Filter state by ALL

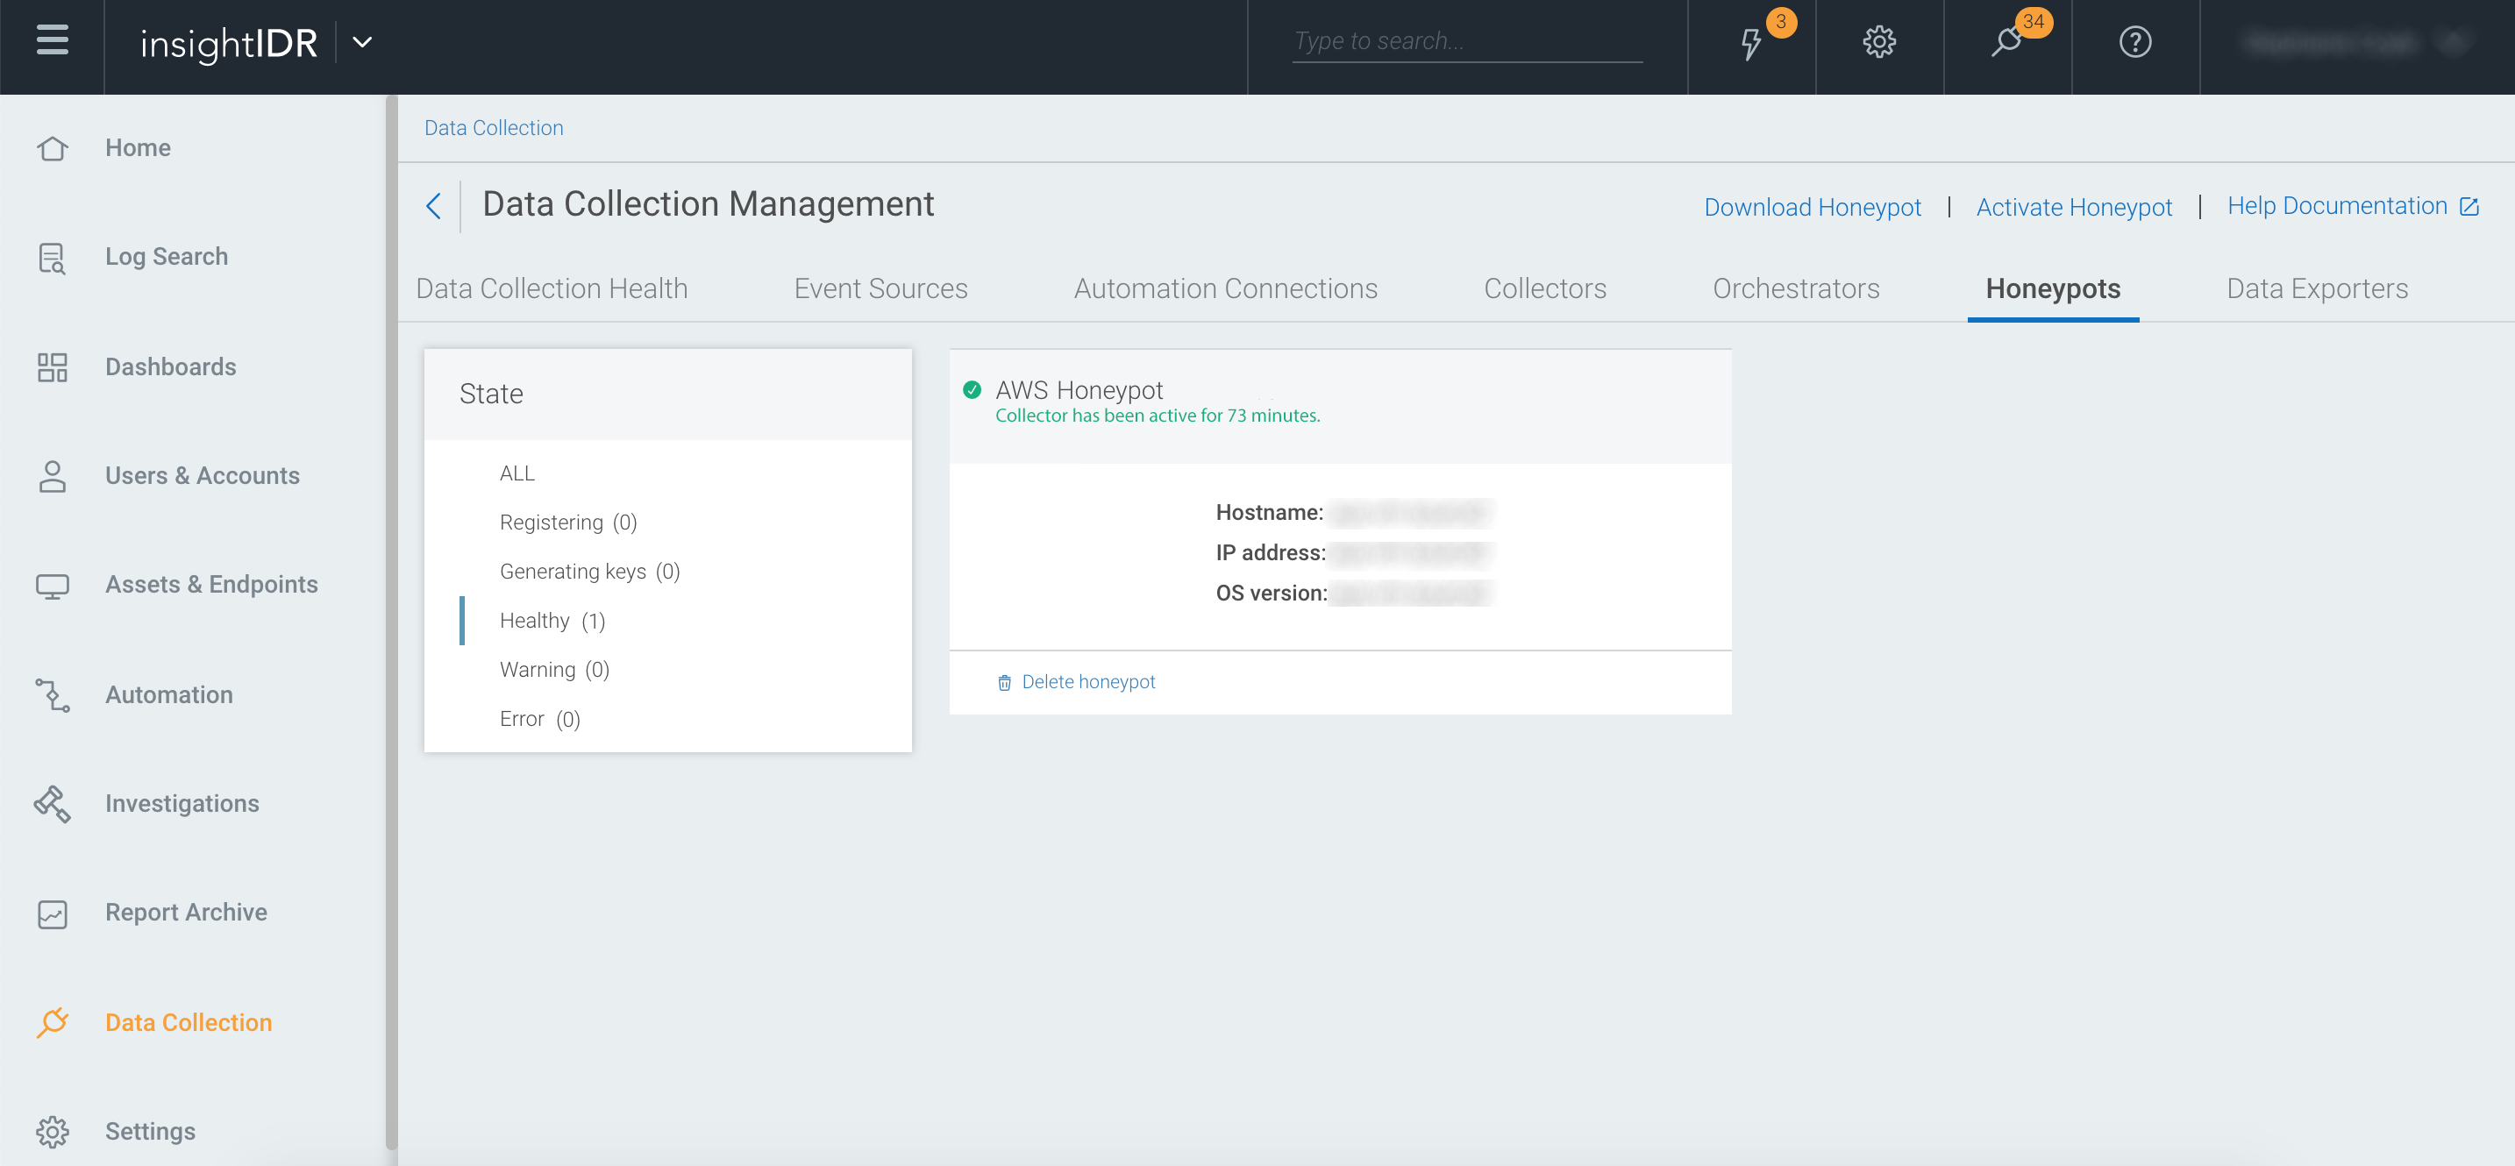pyautogui.click(x=517, y=473)
